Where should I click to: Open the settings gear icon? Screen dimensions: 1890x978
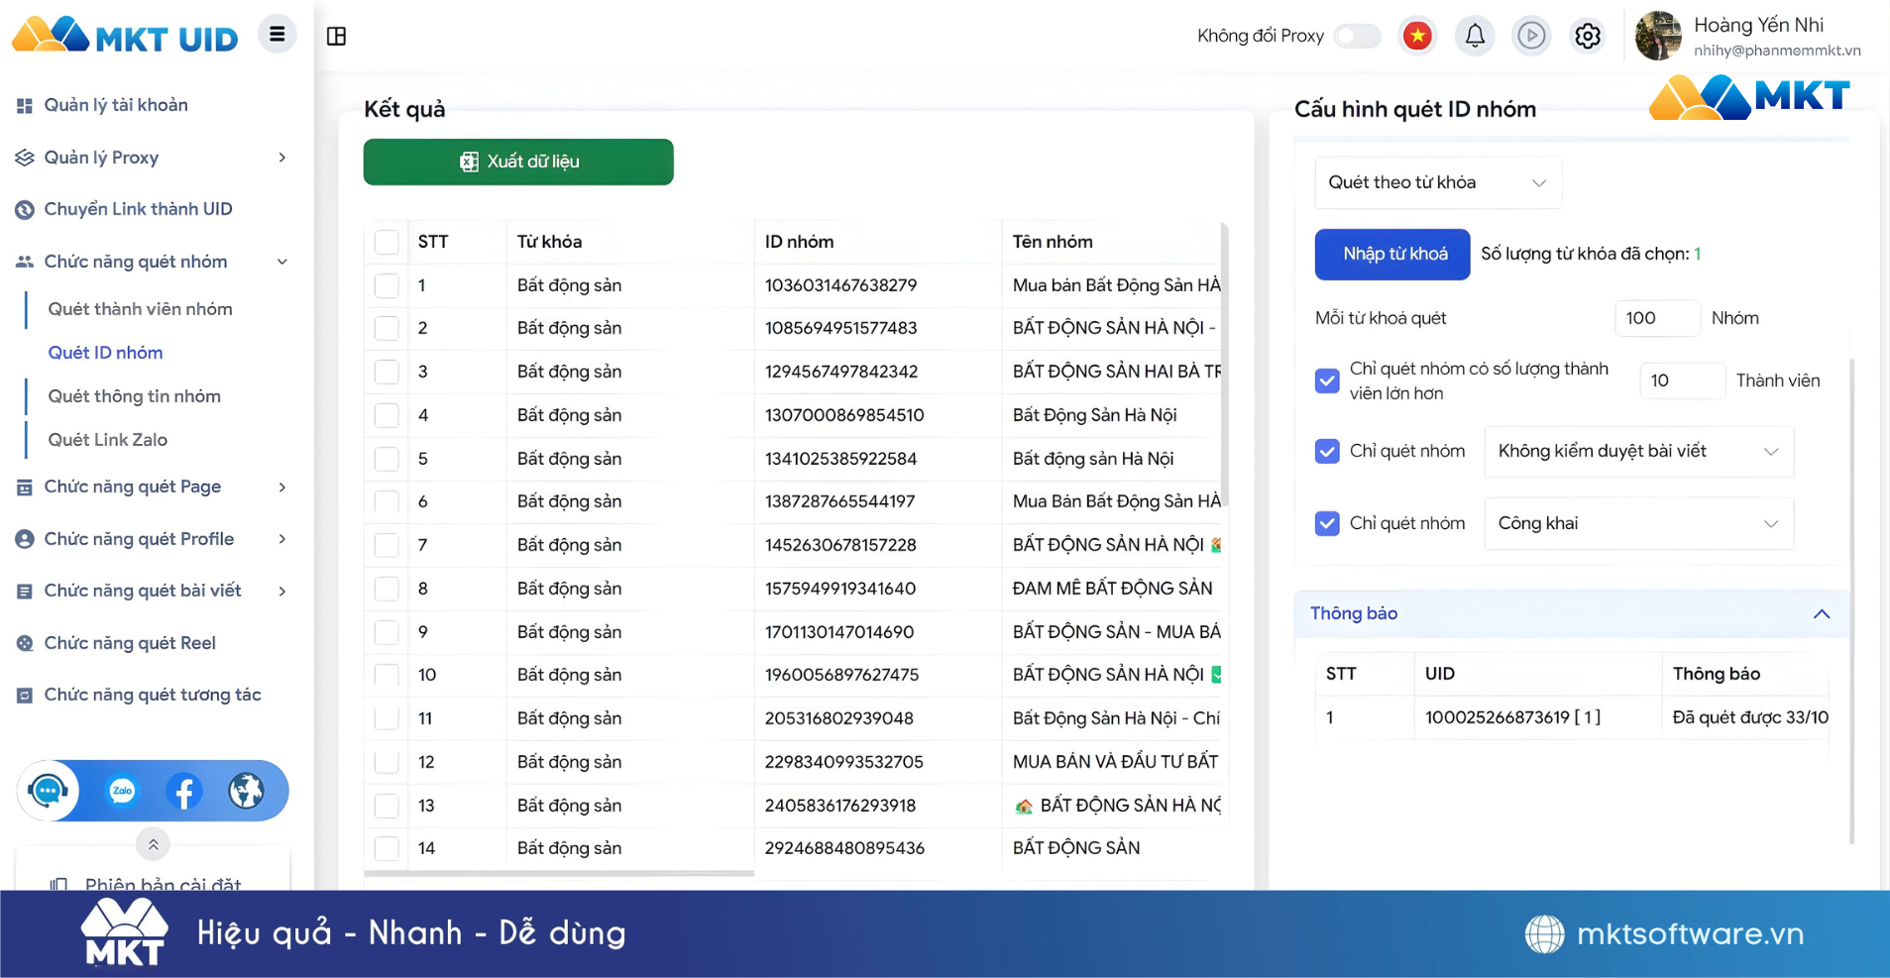(x=1588, y=37)
